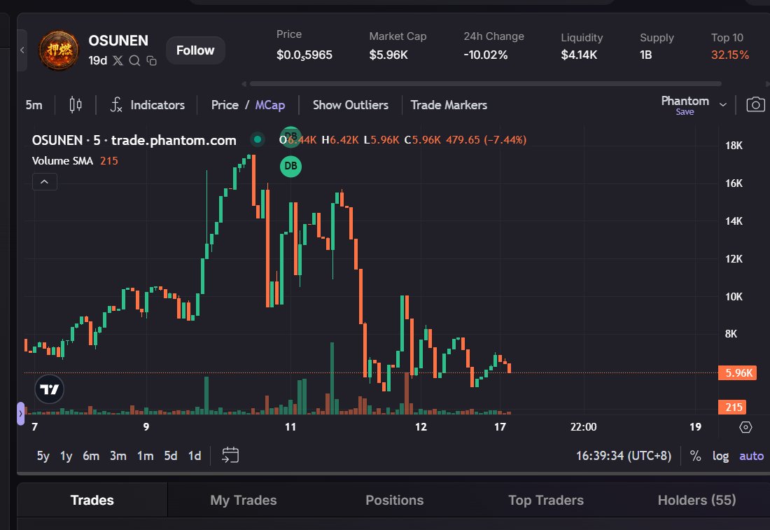Click the OSUNEN token logo
The width and height of the screenshot is (770, 530).
58,50
